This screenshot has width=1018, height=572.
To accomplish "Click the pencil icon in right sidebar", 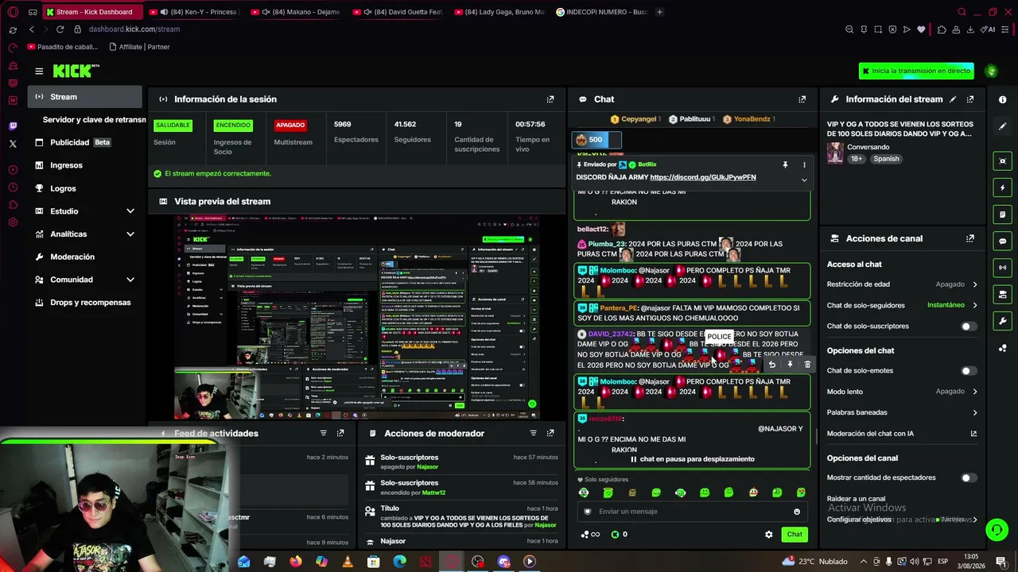I will click(x=1003, y=126).
